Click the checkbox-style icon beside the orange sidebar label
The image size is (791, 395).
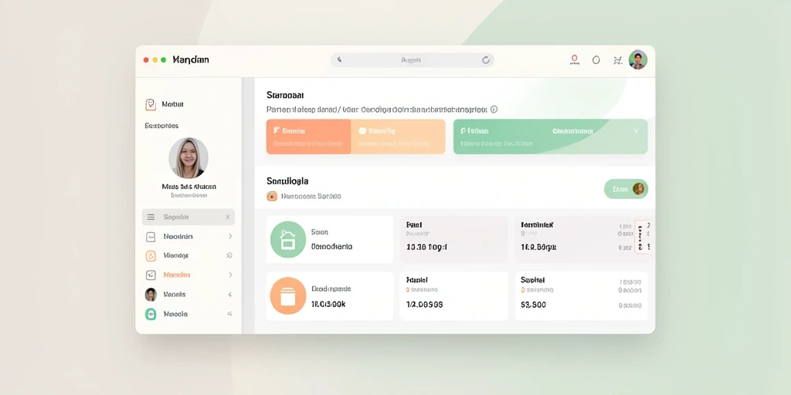(x=151, y=275)
